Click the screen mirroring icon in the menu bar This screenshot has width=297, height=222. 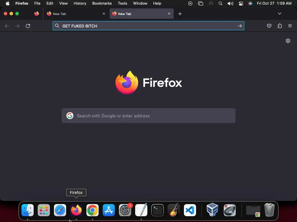pyautogui.click(x=200, y=3)
